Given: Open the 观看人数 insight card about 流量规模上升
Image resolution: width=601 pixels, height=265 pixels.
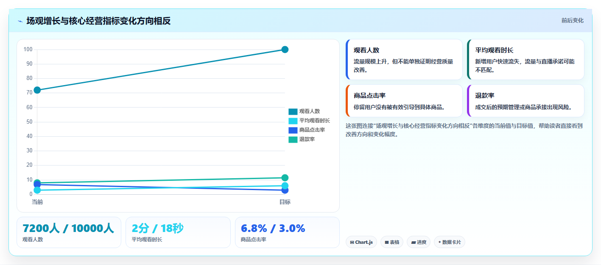Looking at the screenshot, I should point(404,59).
